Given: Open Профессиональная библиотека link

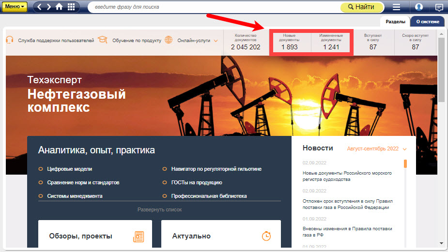Looking at the screenshot, I should tap(209, 196).
